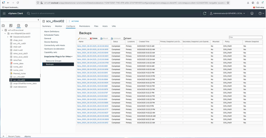Switch to the Permissions tab

click(85, 26)
